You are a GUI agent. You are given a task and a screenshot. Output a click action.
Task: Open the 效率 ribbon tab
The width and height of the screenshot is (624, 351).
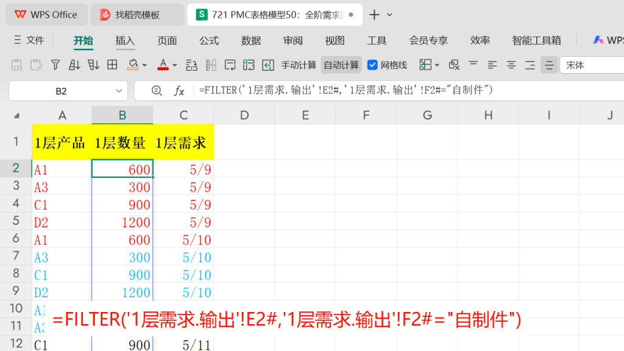(480, 41)
